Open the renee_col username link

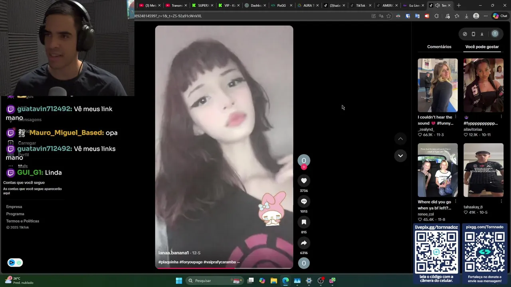(426, 214)
